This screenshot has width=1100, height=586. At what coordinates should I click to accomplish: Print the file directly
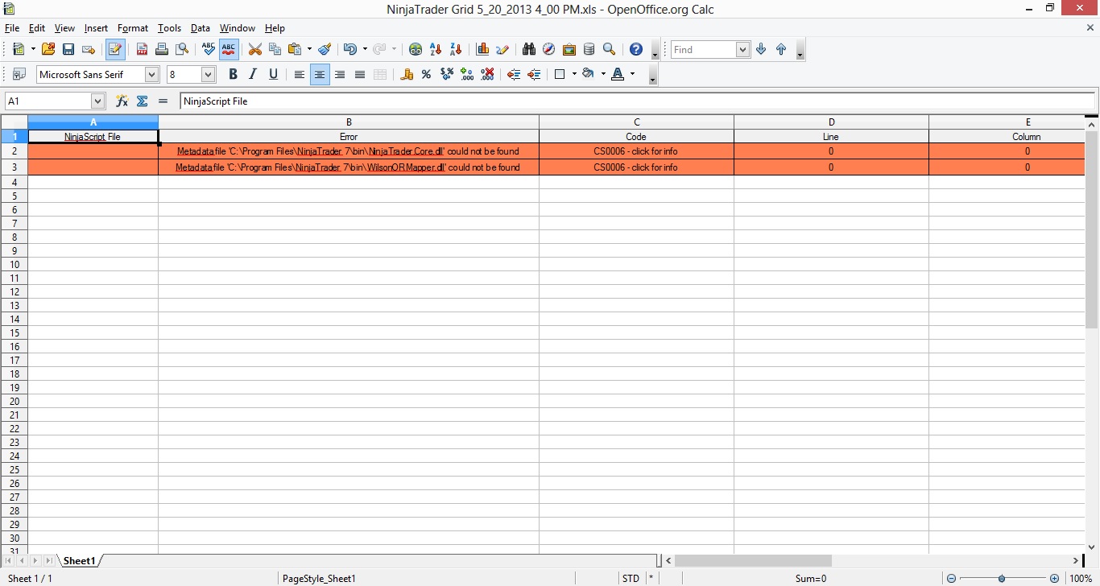[162, 49]
